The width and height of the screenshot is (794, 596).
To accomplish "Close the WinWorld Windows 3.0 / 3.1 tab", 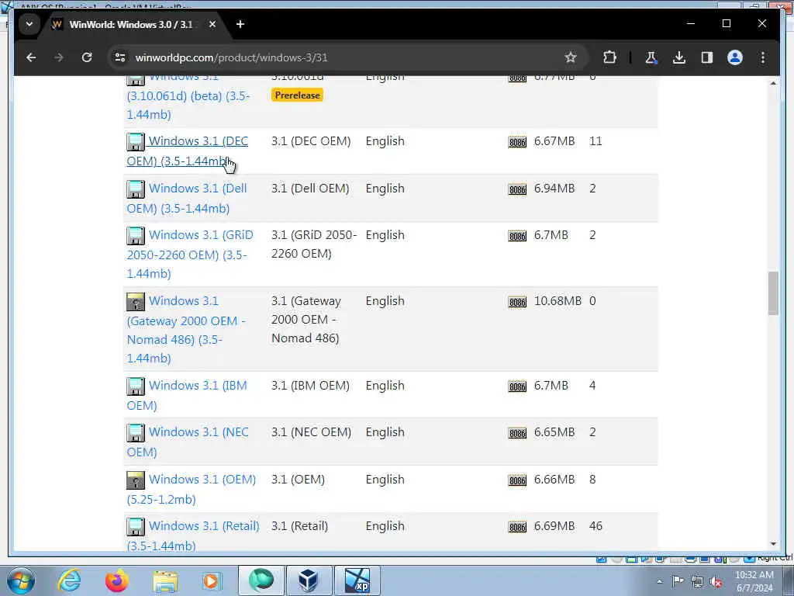I will pyautogui.click(x=212, y=24).
